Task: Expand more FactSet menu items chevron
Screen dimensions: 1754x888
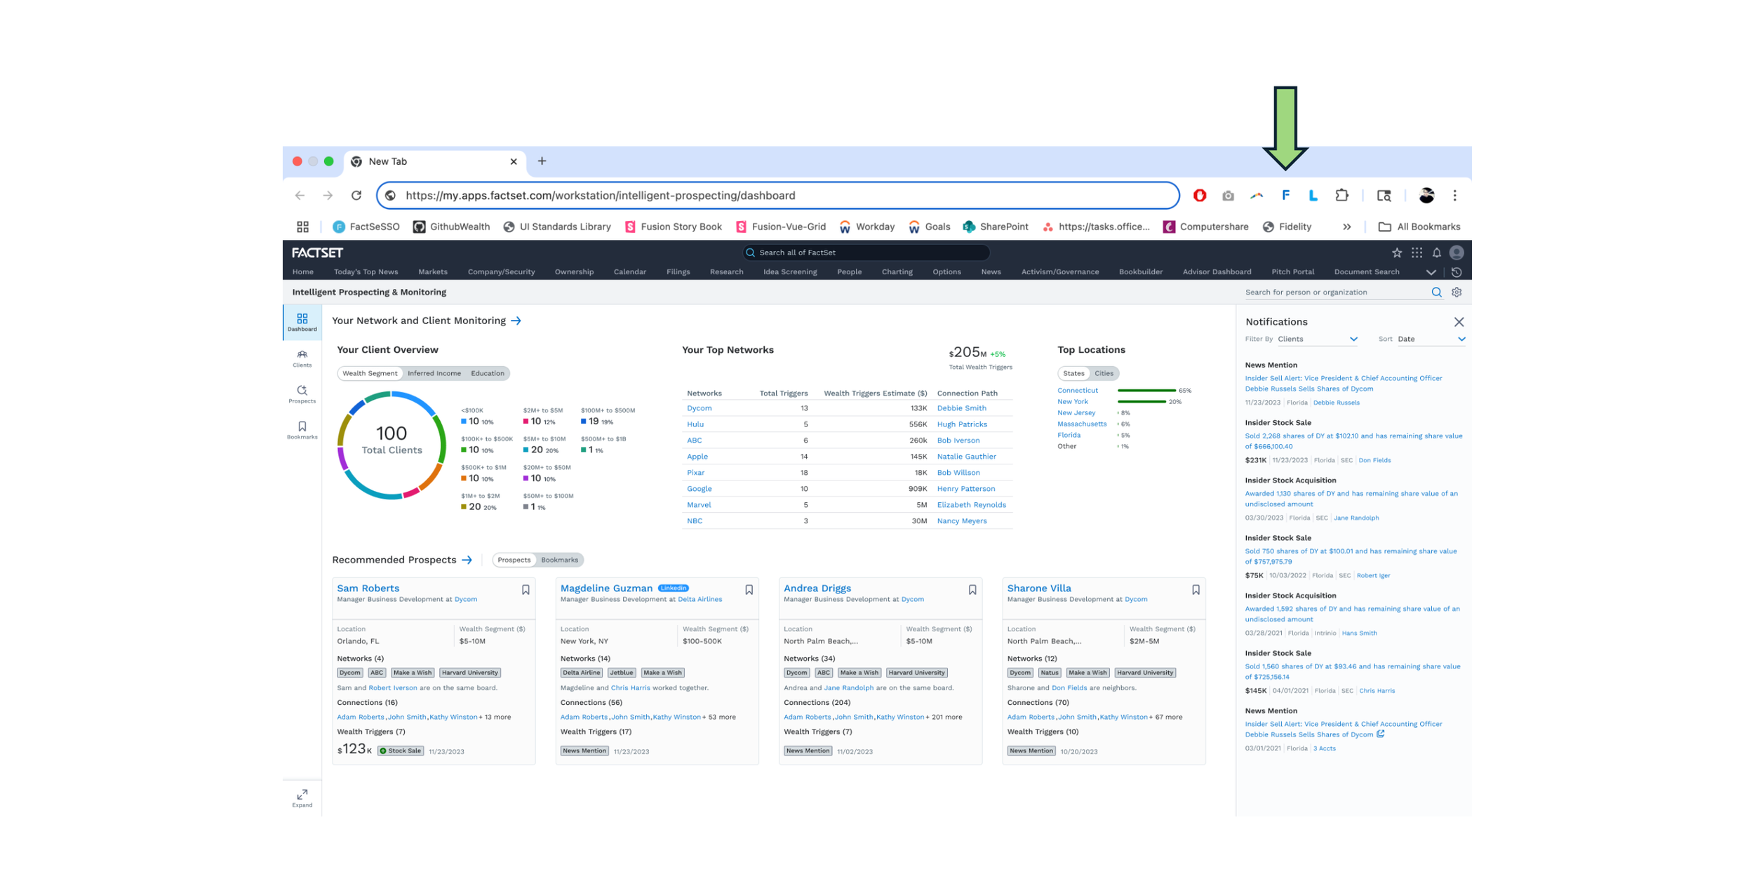Action: coord(1431,272)
